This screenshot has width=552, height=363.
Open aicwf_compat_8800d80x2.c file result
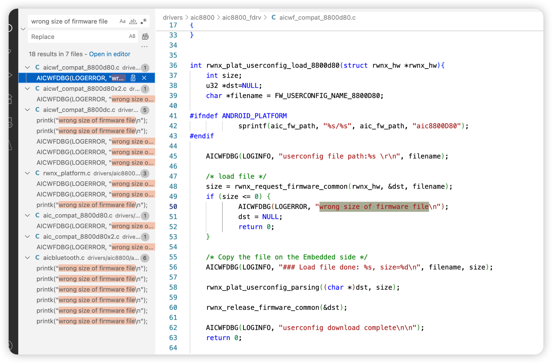click(87, 89)
